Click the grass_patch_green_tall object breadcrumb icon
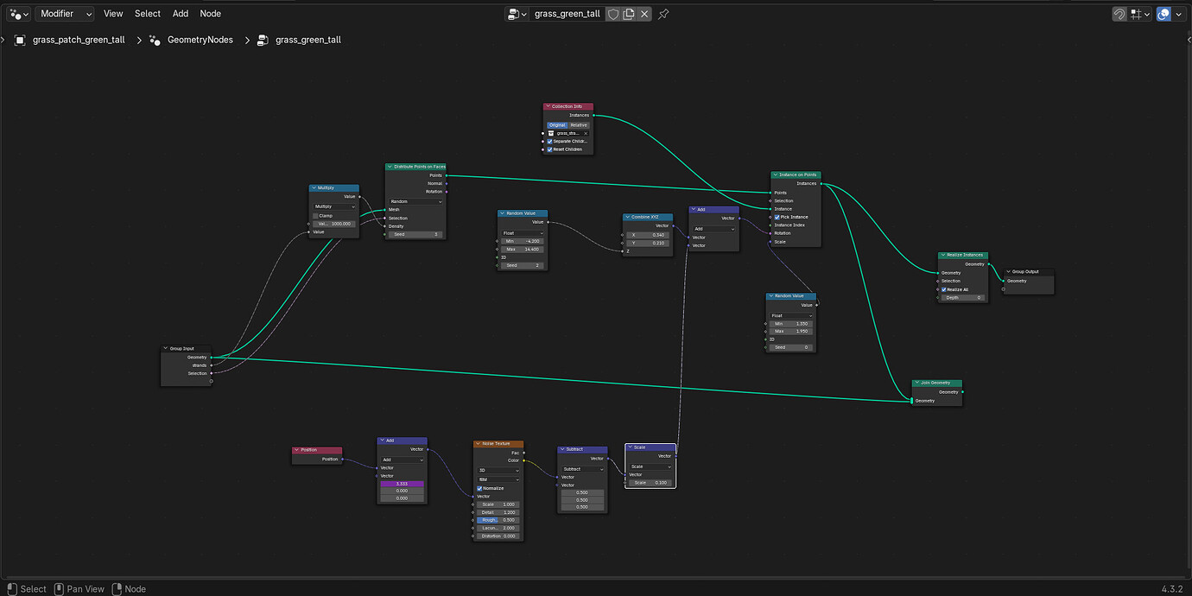 (x=20, y=40)
